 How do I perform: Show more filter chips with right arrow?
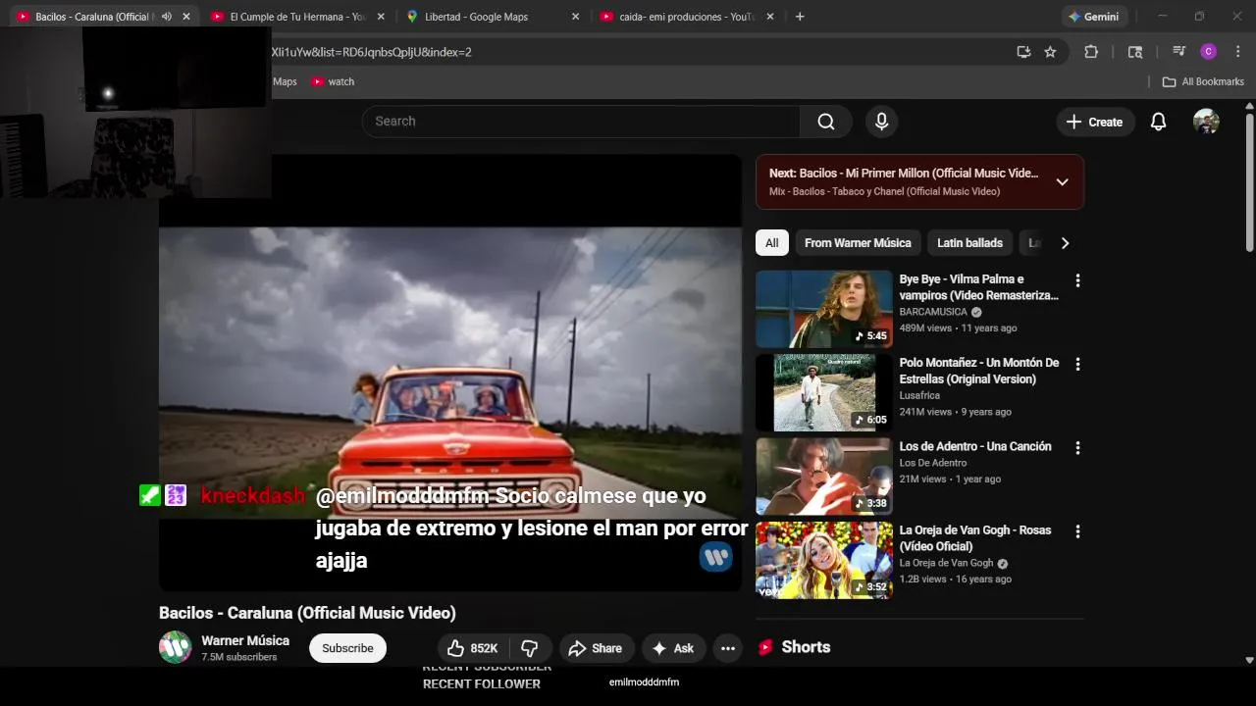pyautogui.click(x=1065, y=243)
